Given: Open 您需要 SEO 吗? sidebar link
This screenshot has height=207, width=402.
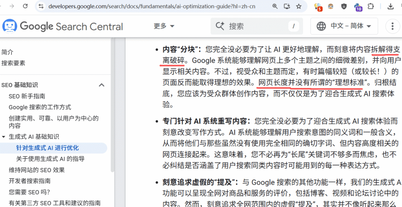Looking at the screenshot, I should [x=29, y=192].
